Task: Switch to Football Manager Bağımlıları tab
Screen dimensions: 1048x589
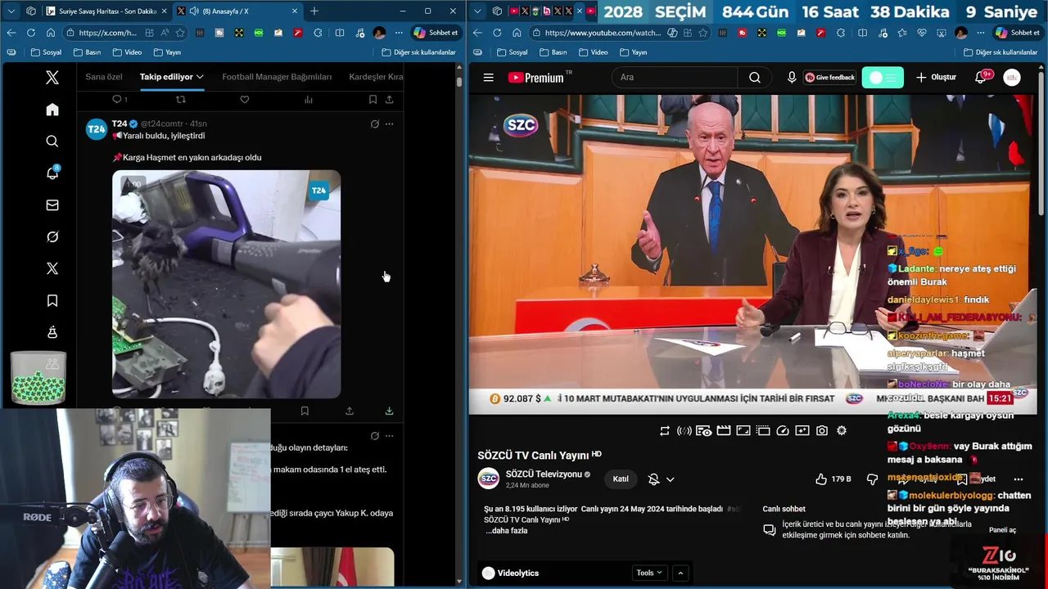Action: pos(277,77)
